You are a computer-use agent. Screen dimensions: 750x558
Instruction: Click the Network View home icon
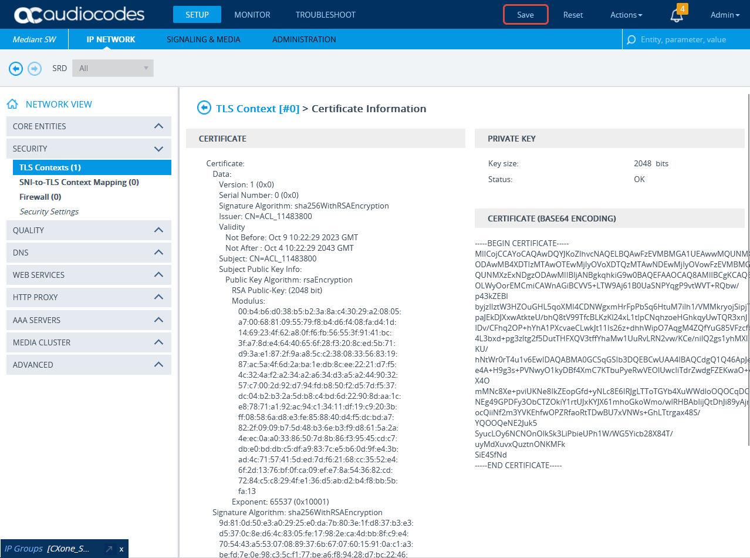(x=12, y=104)
